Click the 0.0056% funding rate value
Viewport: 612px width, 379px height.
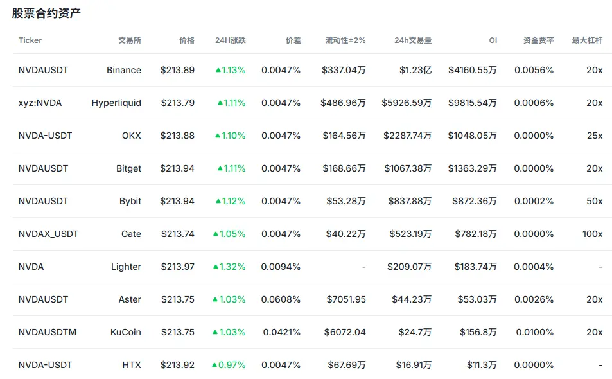(x=534, y=70)
